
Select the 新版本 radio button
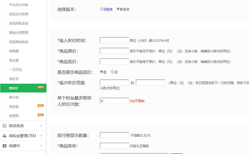118,9
